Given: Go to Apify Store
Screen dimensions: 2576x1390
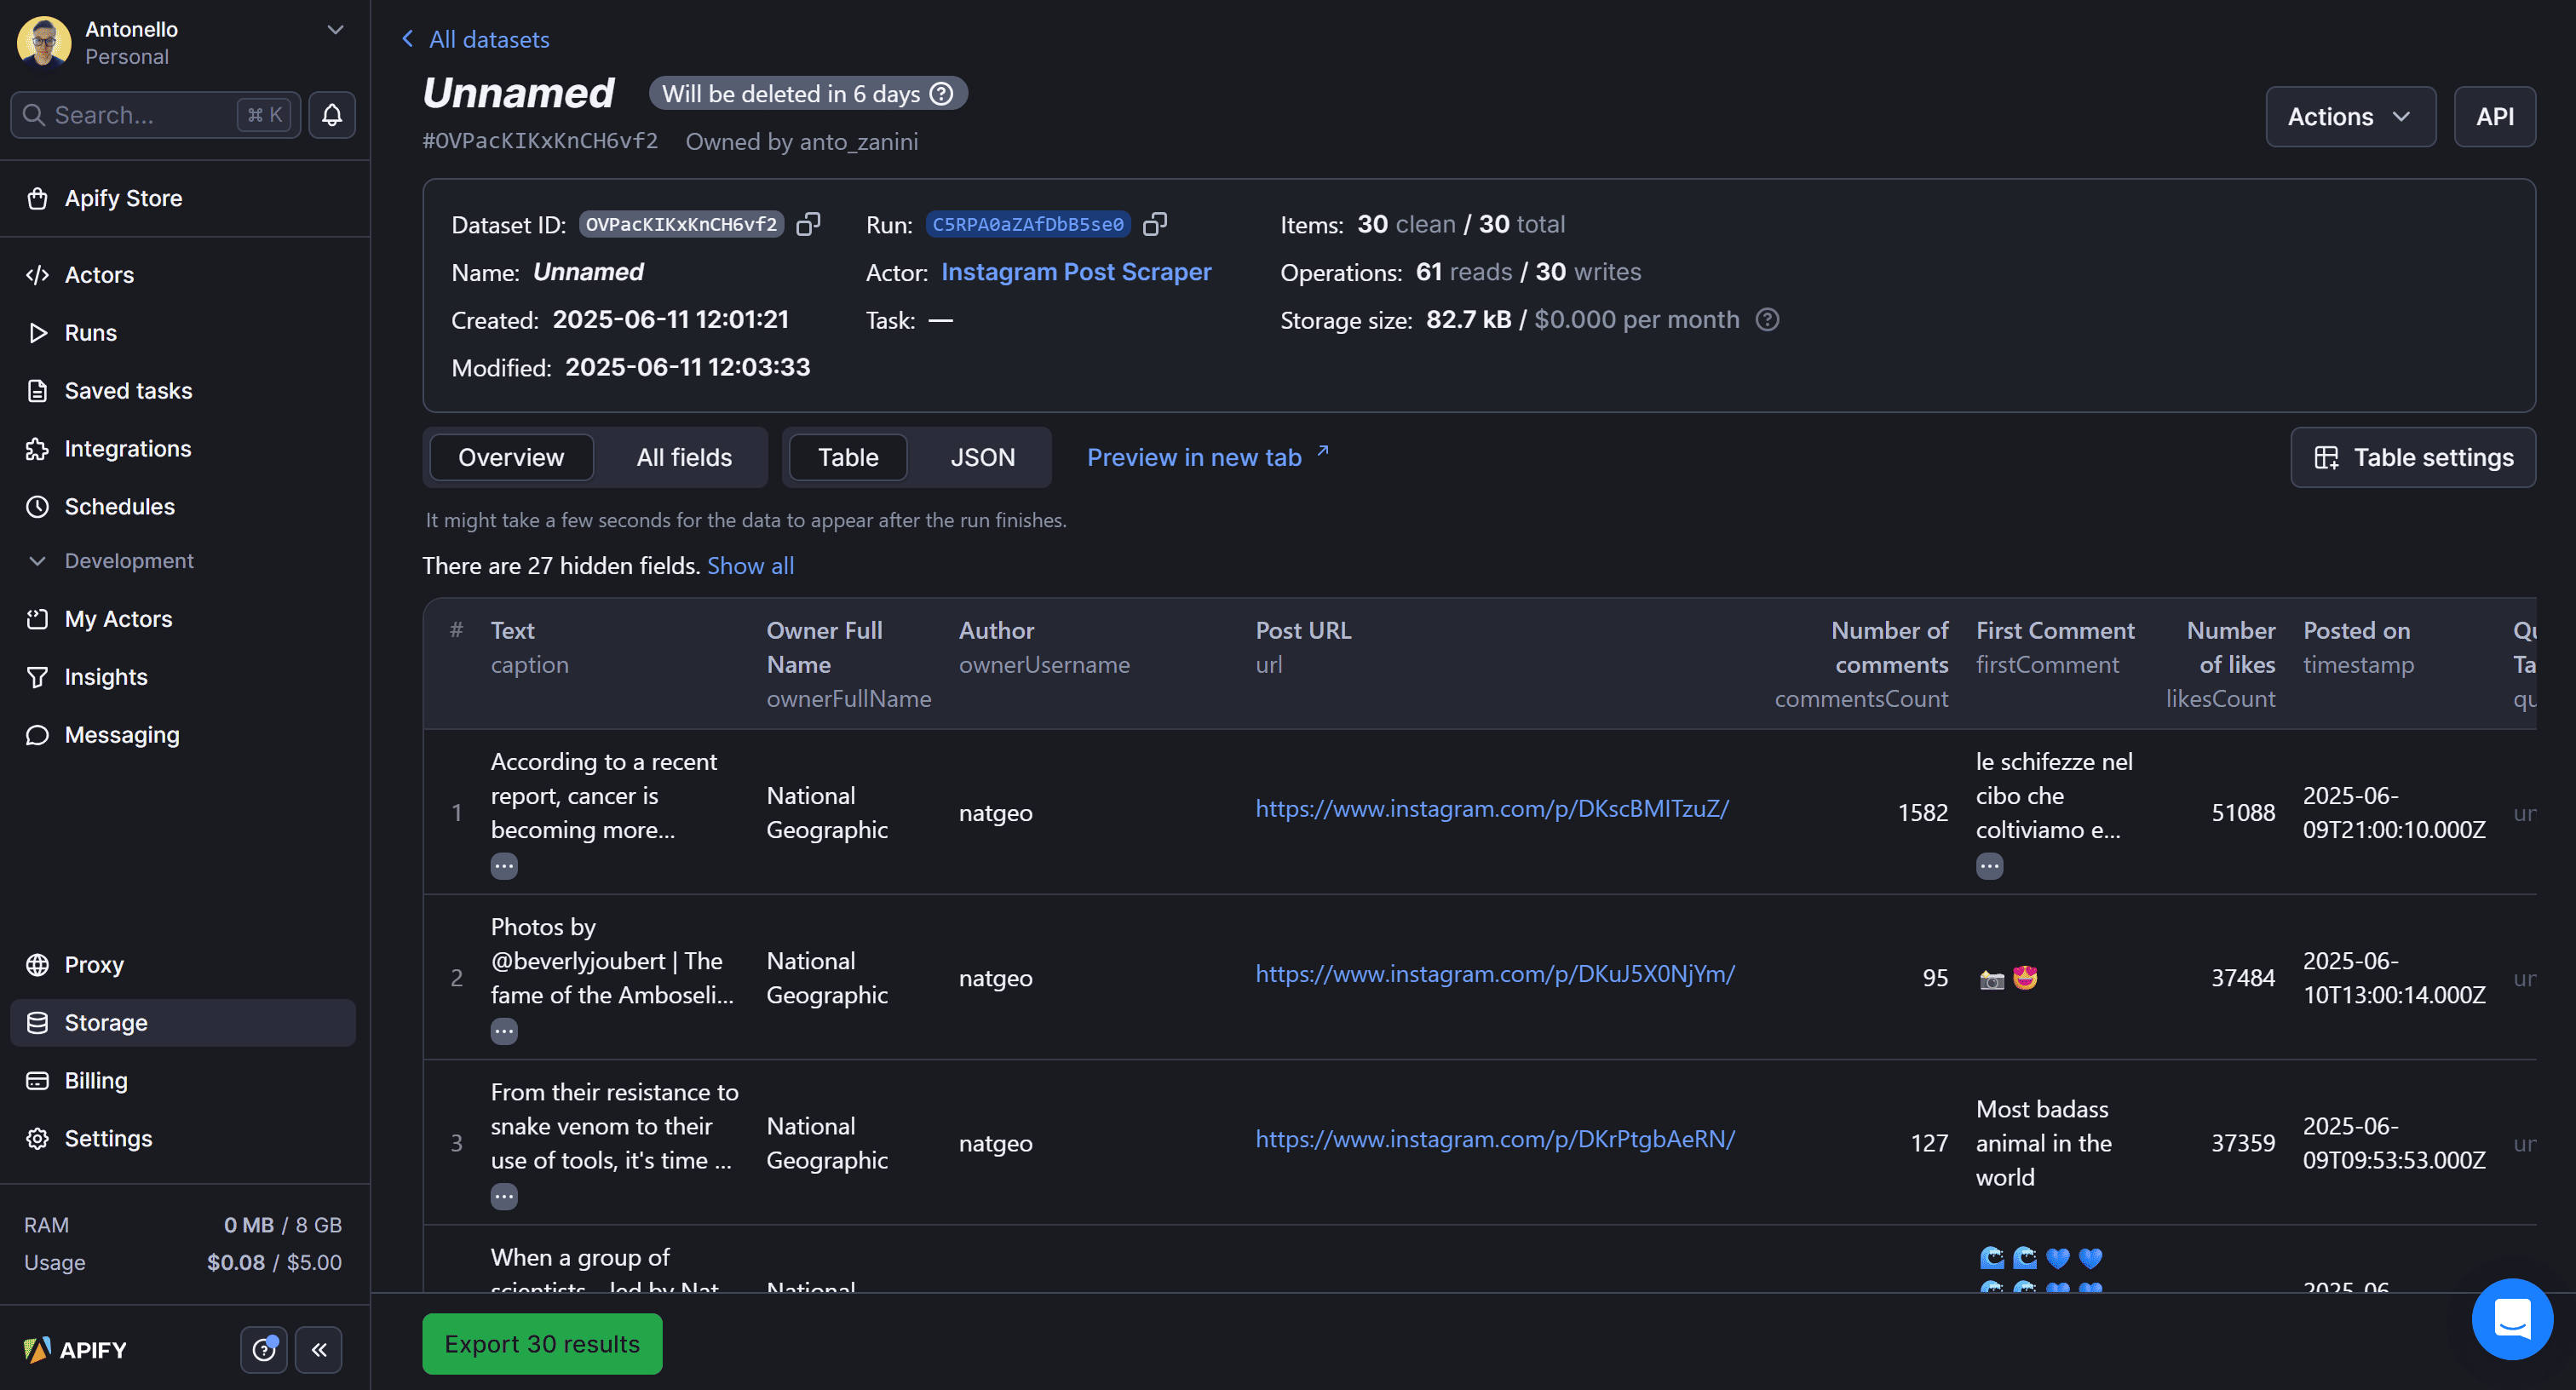Looking at the screenshot, I should 123,198.
